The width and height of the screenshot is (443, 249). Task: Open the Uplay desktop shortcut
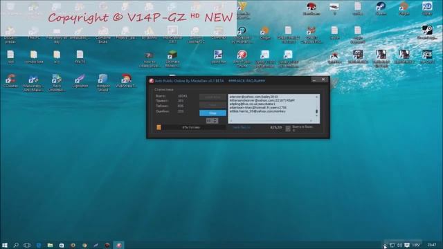427,8
